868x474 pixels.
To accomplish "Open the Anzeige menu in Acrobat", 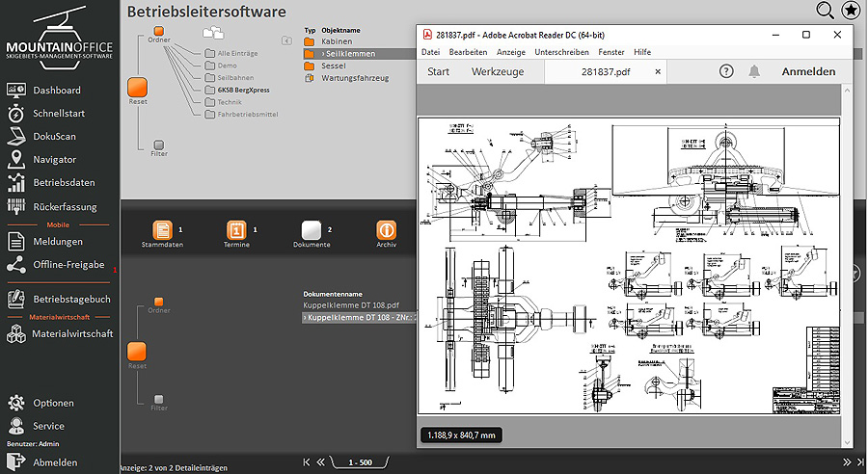I will [x=510, y=52].
